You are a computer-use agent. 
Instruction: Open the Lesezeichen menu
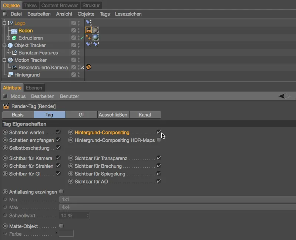tap(128, 14)
